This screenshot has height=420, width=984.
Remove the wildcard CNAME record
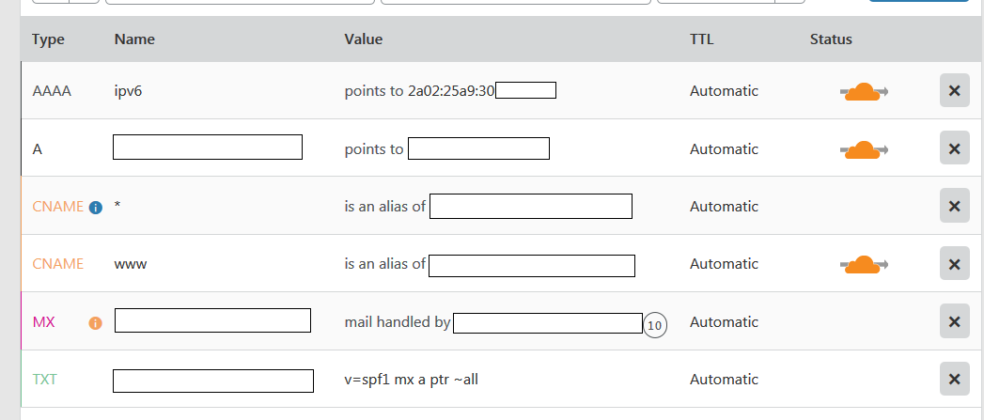click(x=954, y=206)
